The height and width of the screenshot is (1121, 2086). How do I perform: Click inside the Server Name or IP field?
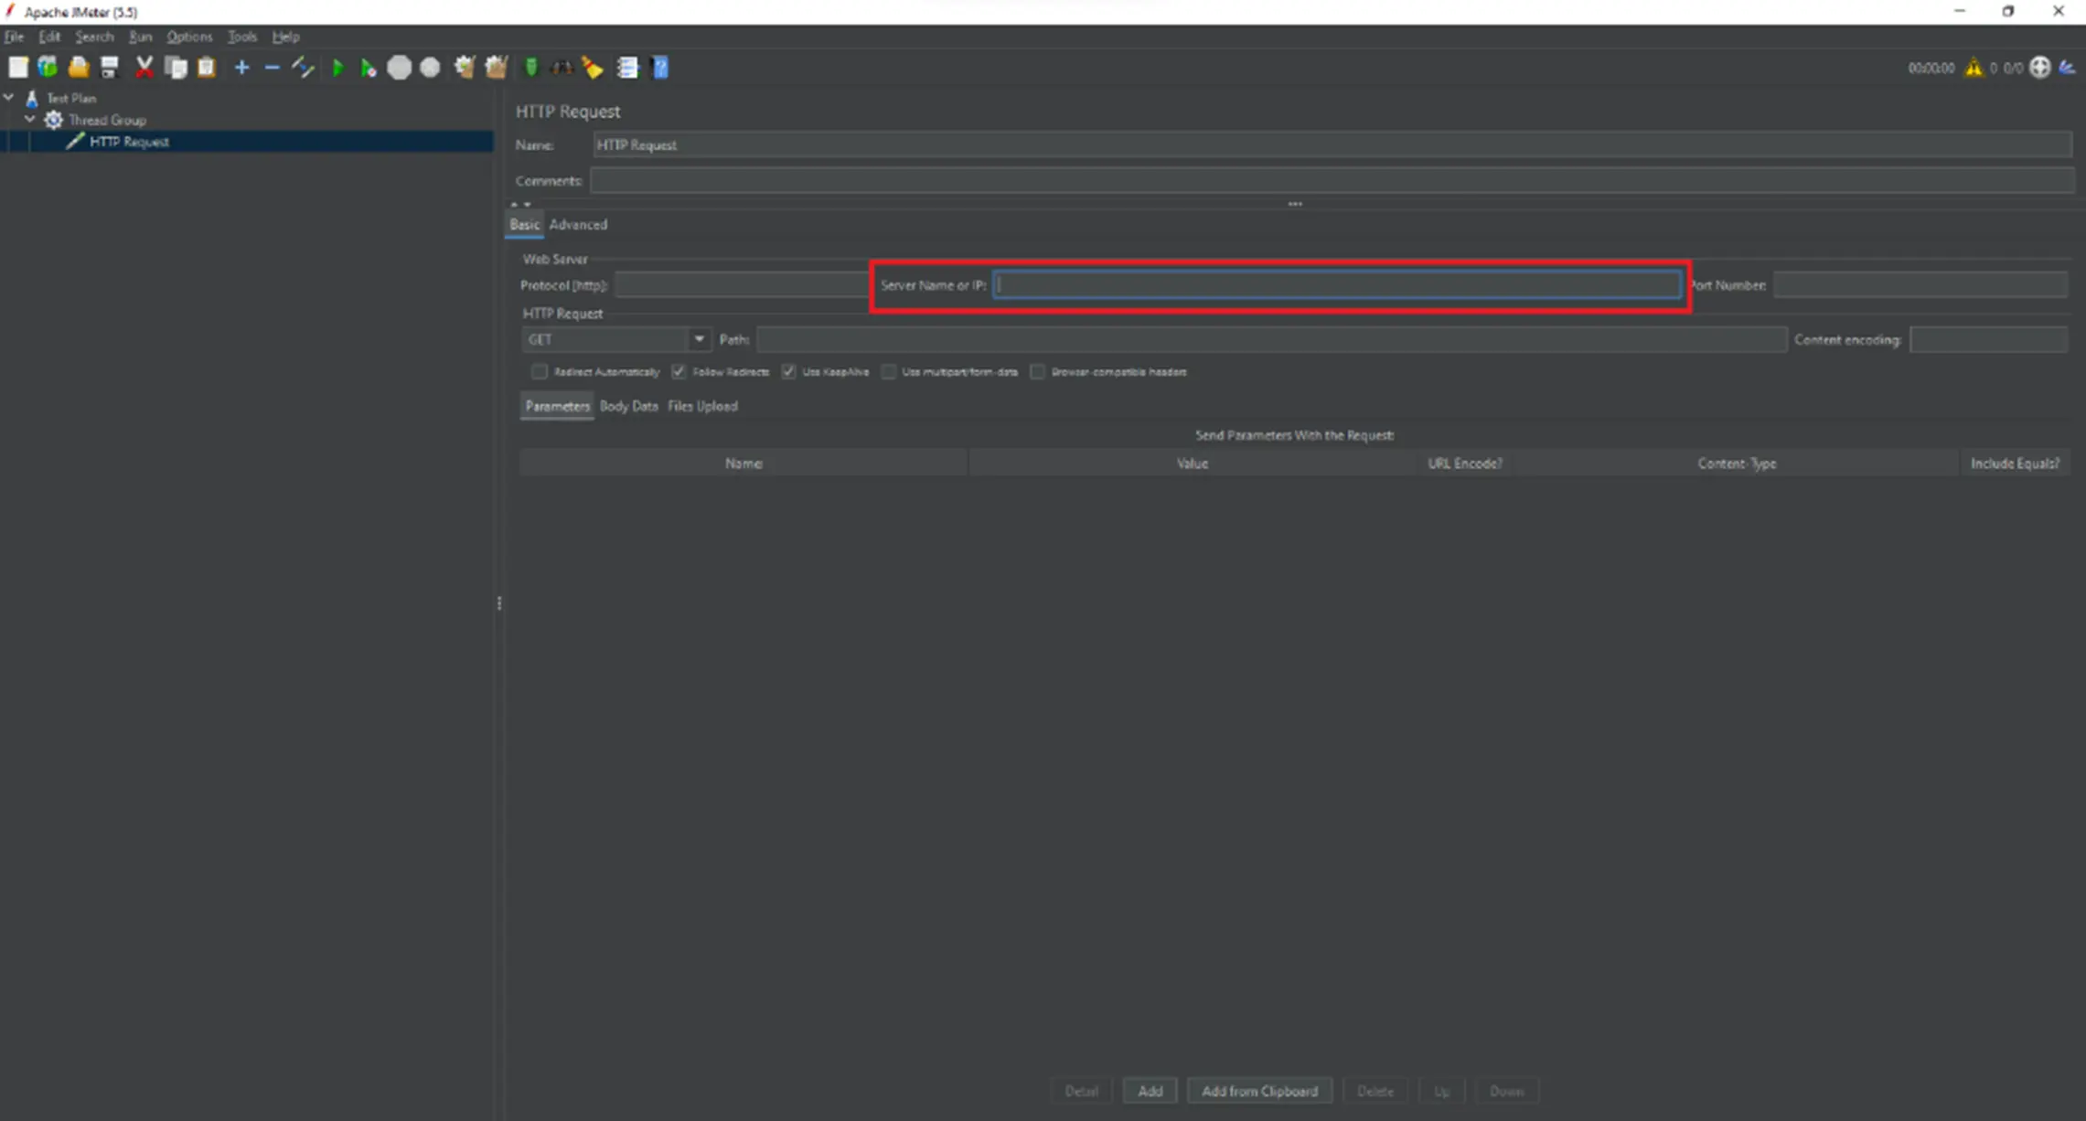(x=1335, y=284)
